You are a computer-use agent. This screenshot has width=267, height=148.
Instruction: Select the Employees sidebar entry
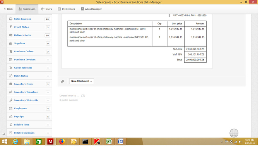[x=29, y=108]
